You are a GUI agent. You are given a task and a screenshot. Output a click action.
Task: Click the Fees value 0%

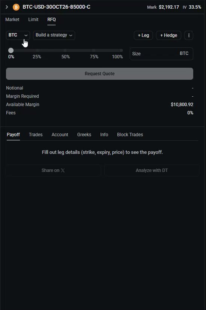190,113
